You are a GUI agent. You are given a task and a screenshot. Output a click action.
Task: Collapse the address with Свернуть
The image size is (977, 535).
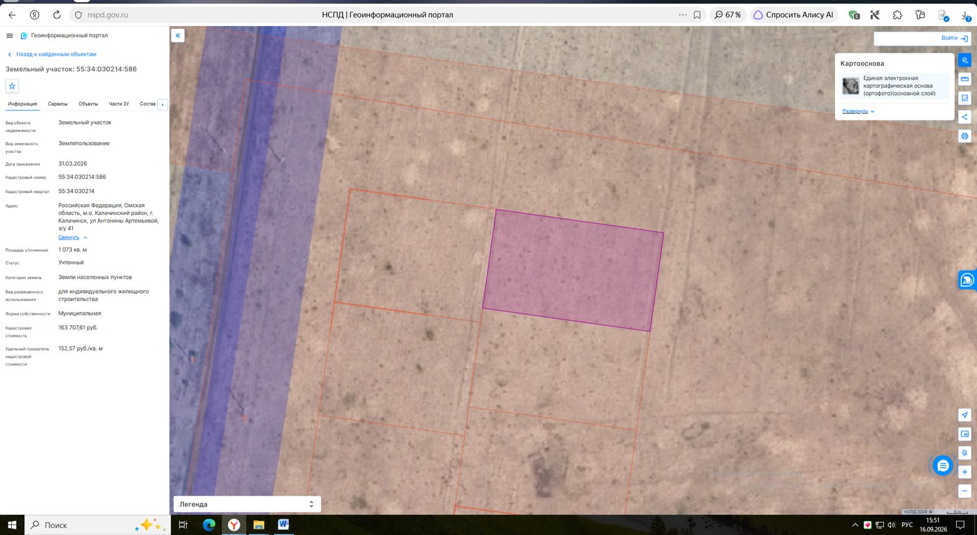[x=72, y=238]
